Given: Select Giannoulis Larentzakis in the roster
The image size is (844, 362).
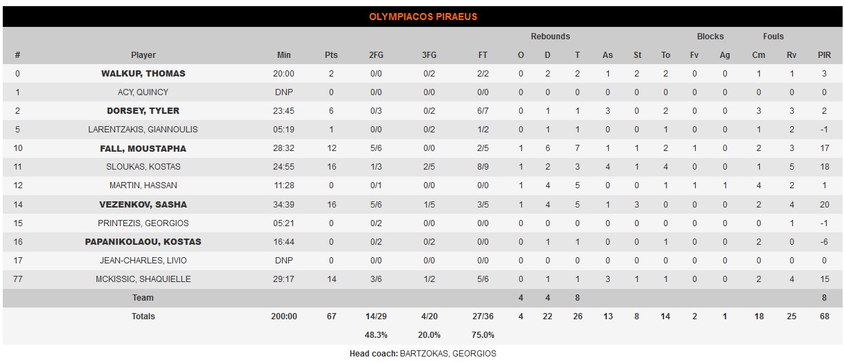Looking at the screenshot, I should point(143,130).
